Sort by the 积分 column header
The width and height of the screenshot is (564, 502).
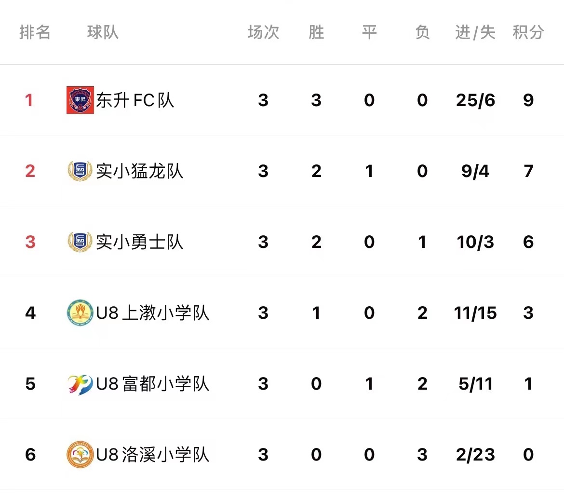tap(528, 32)
